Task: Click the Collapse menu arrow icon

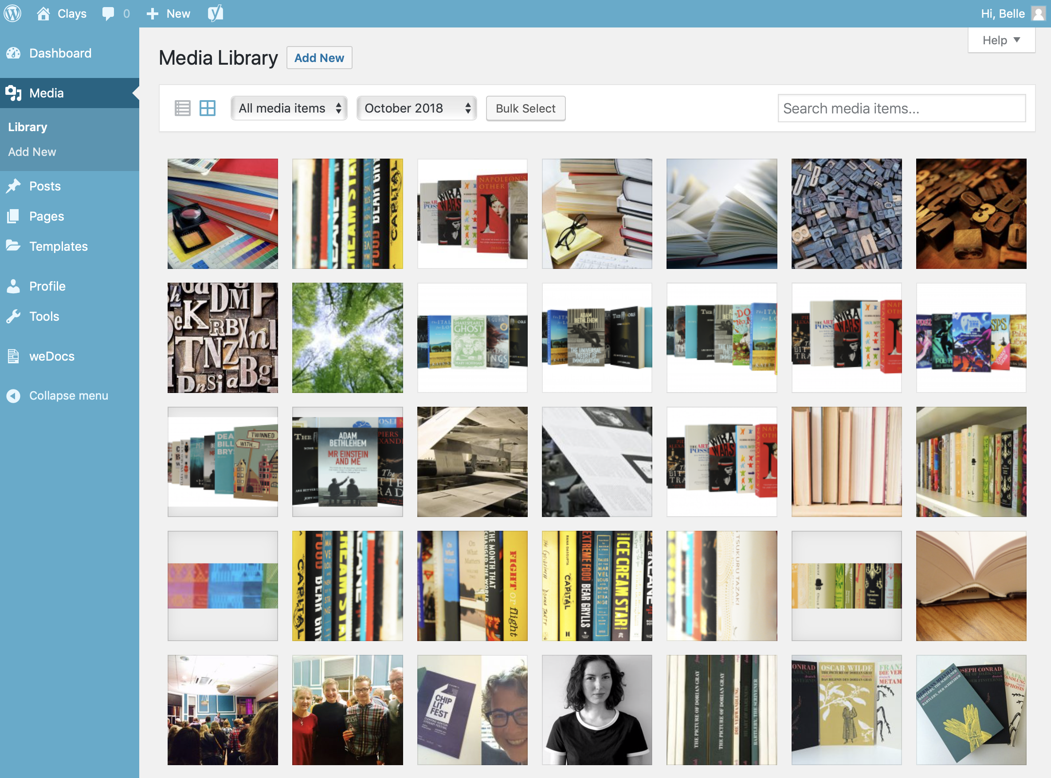Action: (x=14, y=396)
